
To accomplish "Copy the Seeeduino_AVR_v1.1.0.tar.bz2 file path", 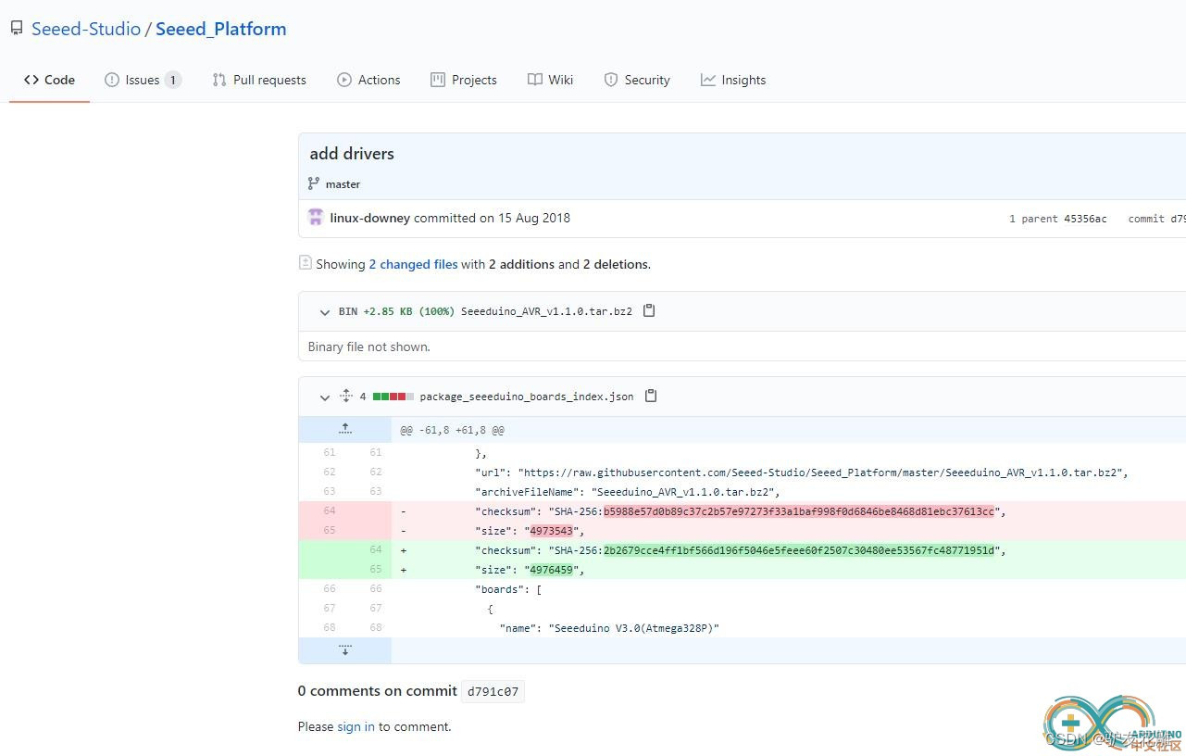I will [x=649, y=310].
